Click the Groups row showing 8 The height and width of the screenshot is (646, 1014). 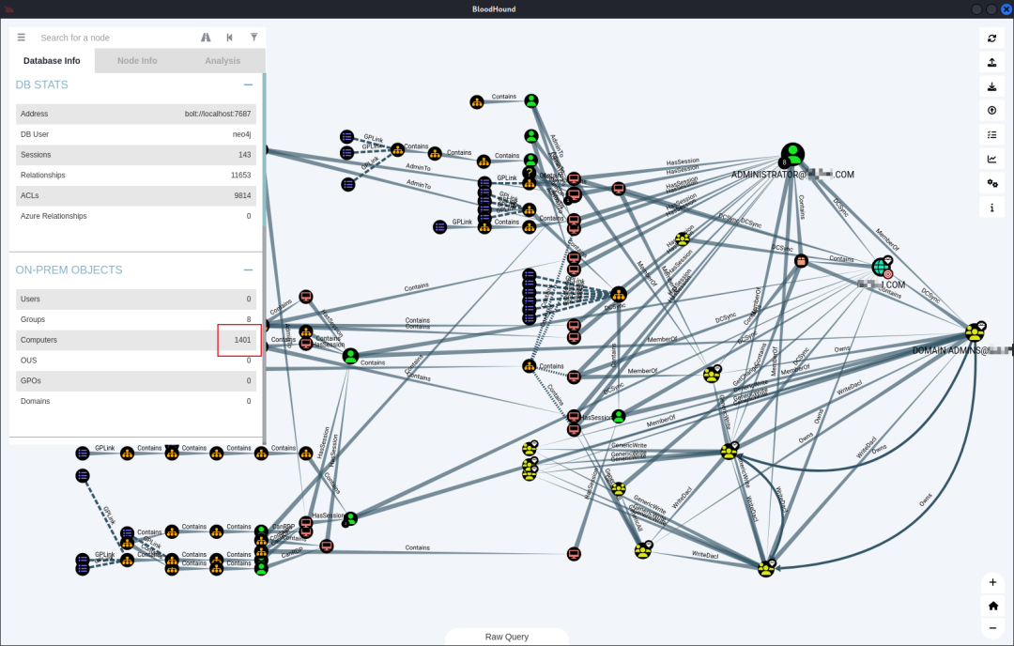[136, 319]
